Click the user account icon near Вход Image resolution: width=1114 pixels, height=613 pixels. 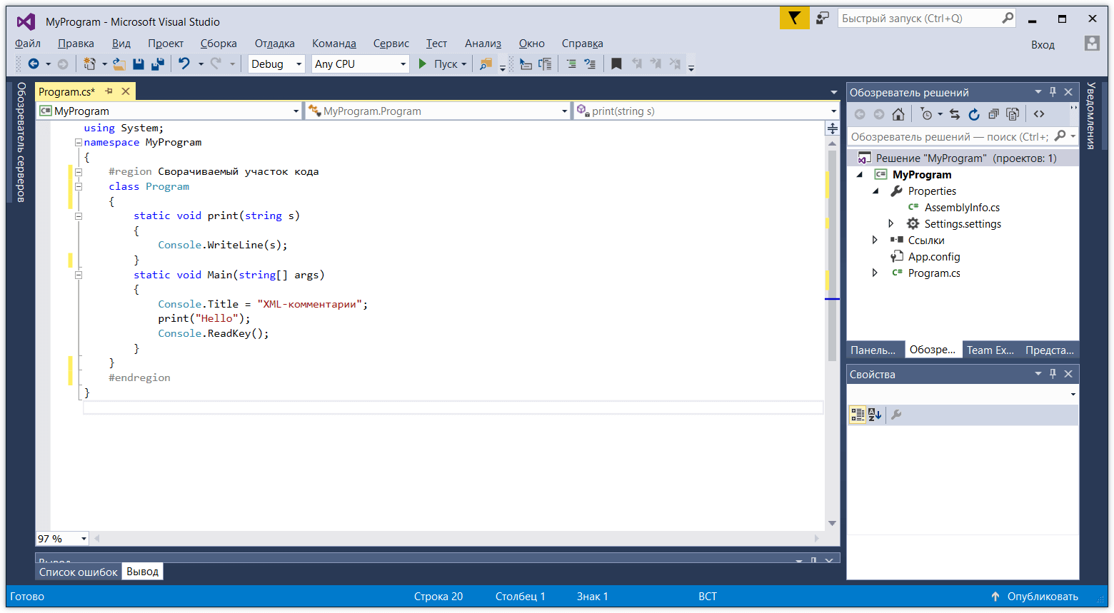click(x=1092, y=44)
